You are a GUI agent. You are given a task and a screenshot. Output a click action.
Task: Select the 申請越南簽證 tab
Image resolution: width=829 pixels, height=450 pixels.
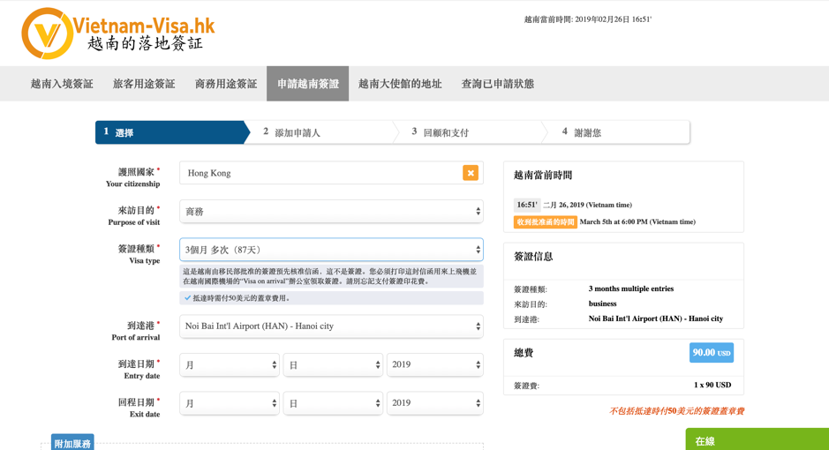308,84
